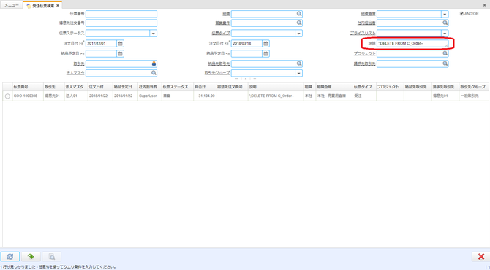Click the 31,104.00 total cell
This screenshot has height=270, width=490.
point(204,96)
